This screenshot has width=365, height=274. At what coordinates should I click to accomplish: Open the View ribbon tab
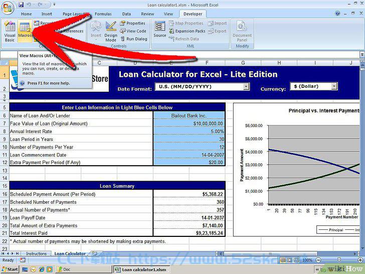168,14
